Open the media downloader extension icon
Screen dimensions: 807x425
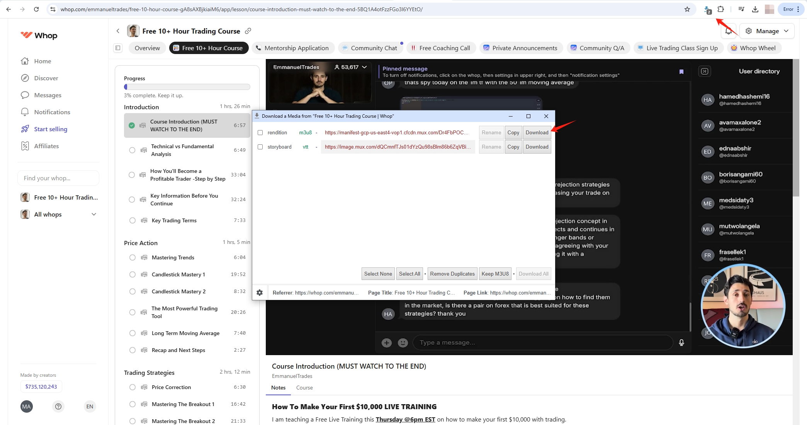[x=707, y=10]
